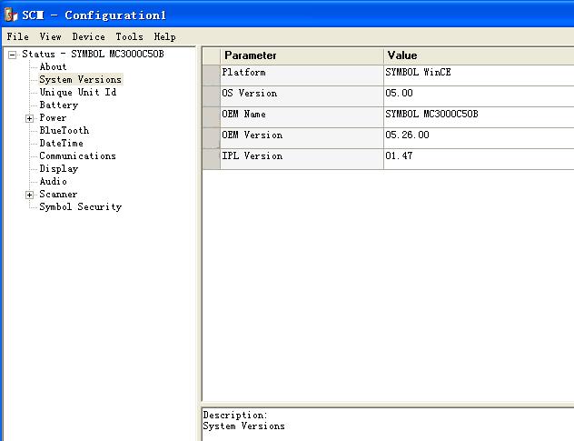Open the Tools menu
The width and height of the screenshot is (574, 441).
129,37
